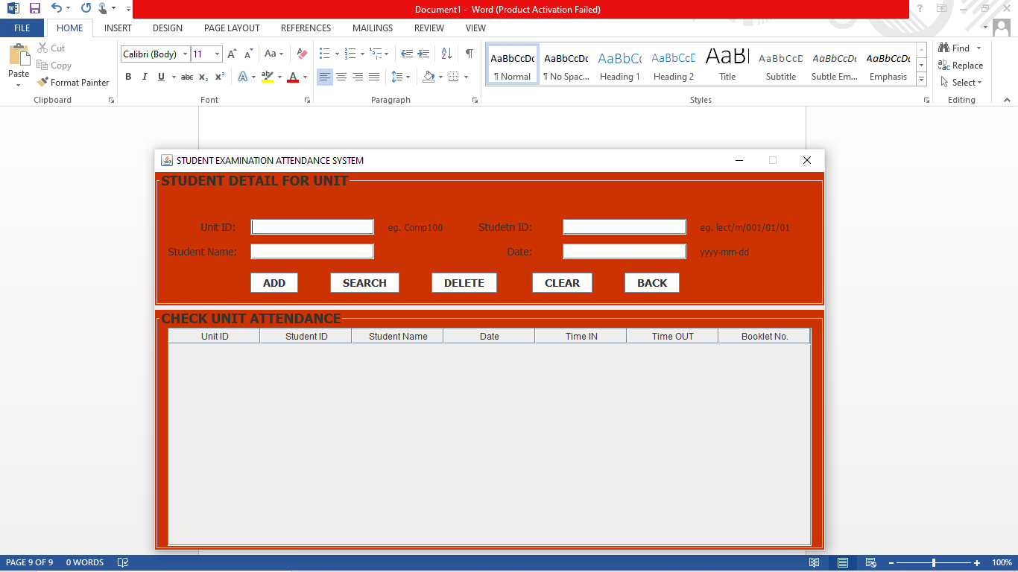Switch to the MAILINGS ribbon tab

coord(372,28)
